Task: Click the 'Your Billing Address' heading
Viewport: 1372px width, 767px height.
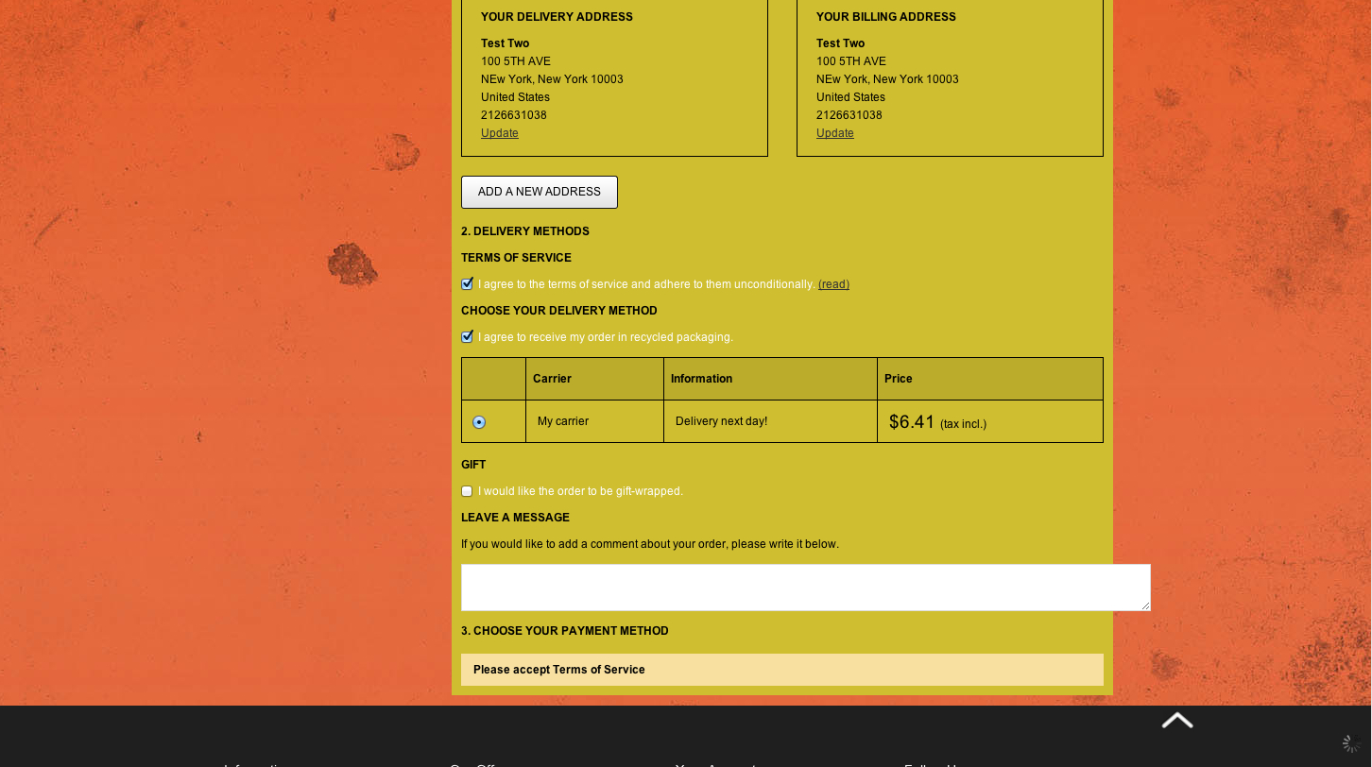Action: click(886, 17)
